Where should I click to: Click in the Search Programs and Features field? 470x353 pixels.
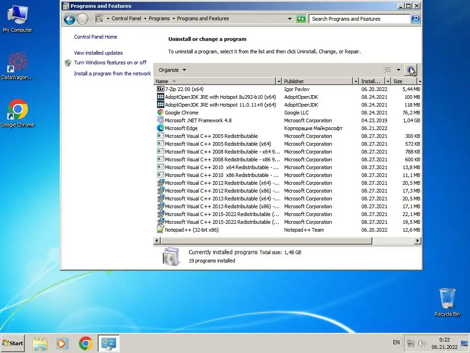[x=359, y=19]
